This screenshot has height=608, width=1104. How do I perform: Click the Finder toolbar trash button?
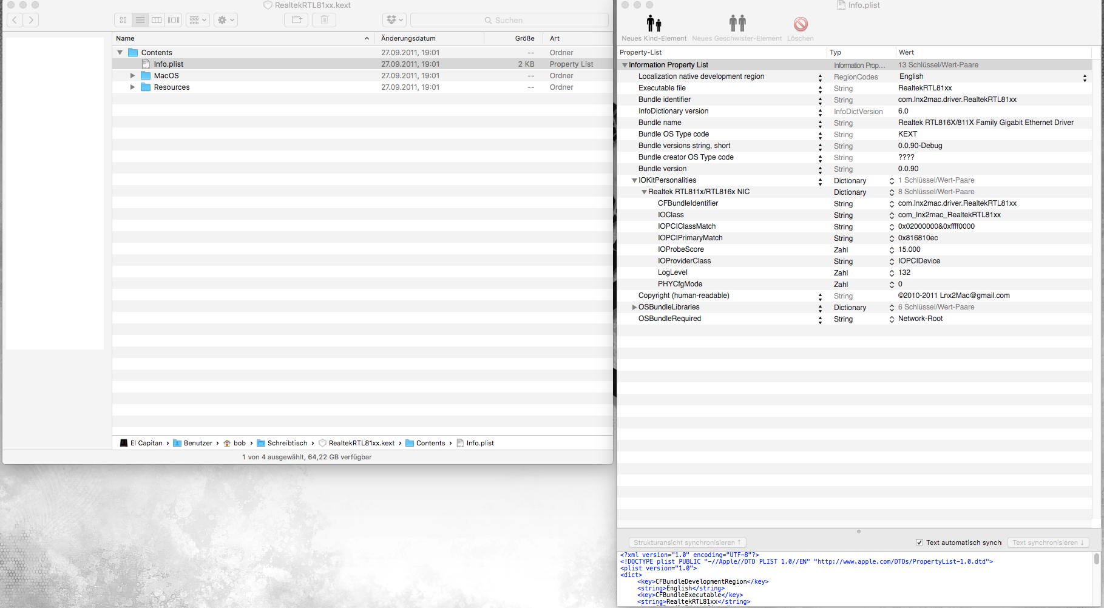[325, 20]
